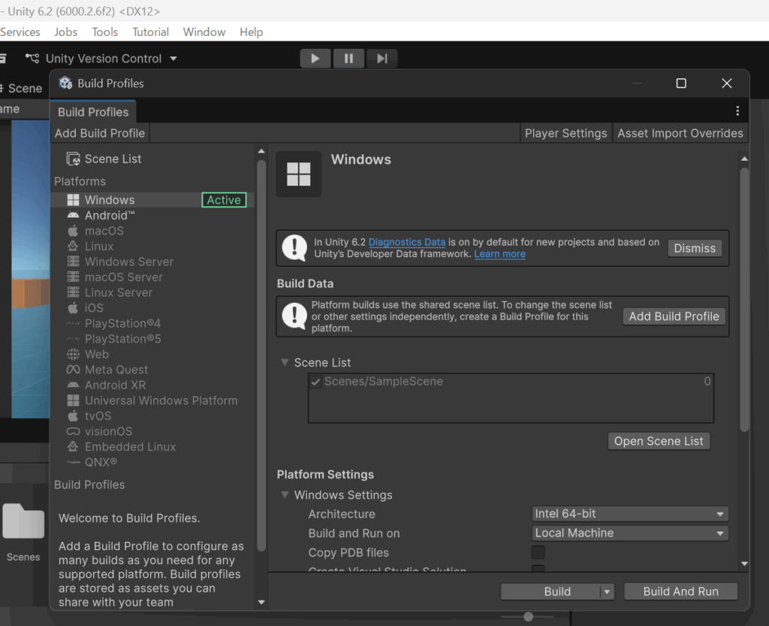Open the Build Profiles kebab menu
Viewport: 769px width, 626px height.
(x=737, y=111)
